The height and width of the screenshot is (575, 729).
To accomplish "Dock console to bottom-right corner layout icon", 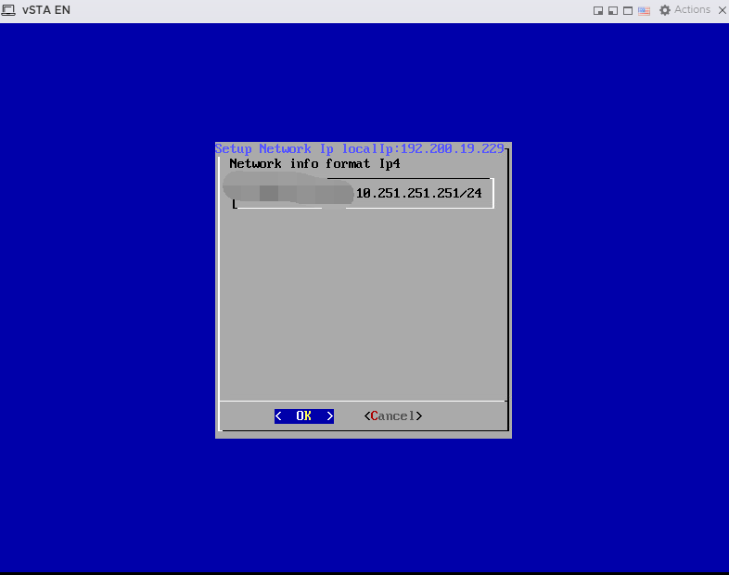I will (x=598, y=10).
